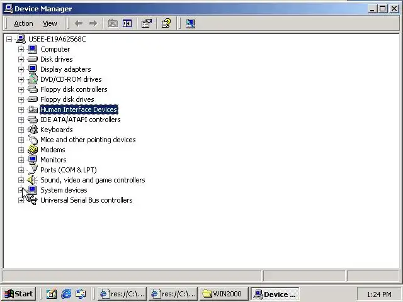Open the Windows Start menu
The height and width of the screenshot is (302, 403).
[18, 294]
